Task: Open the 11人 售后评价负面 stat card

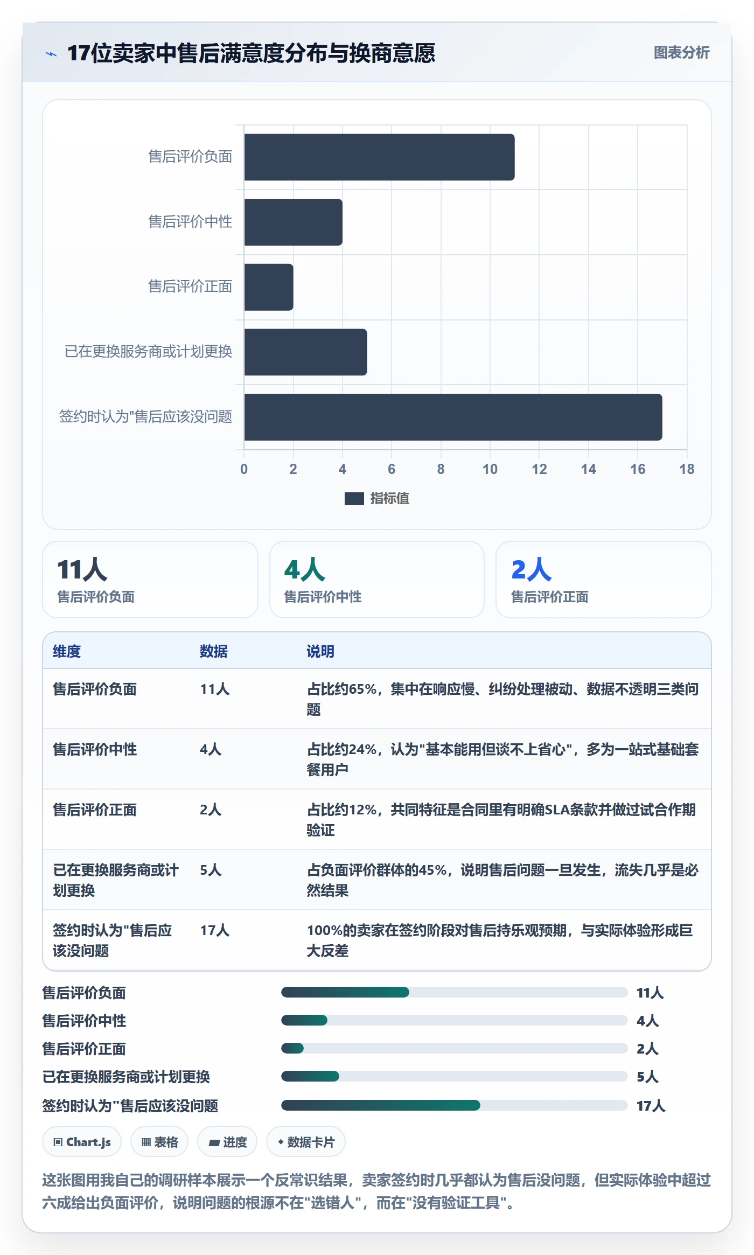Action: [150, 580]
